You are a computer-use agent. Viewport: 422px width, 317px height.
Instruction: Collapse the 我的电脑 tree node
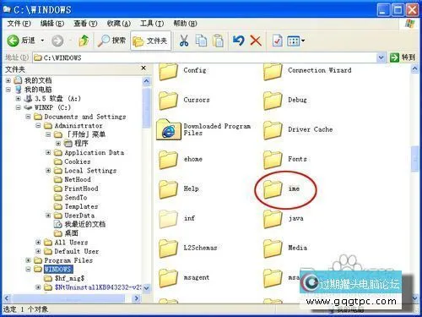8,90
